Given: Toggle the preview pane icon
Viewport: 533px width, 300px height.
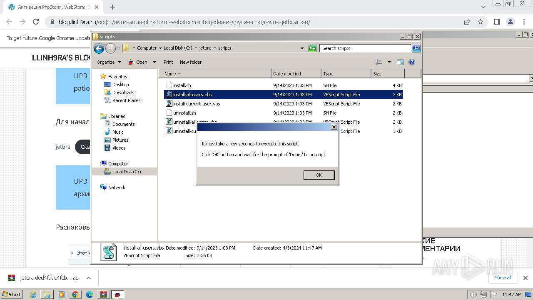Looking at the screenshot, I should (x=400, y=62).
